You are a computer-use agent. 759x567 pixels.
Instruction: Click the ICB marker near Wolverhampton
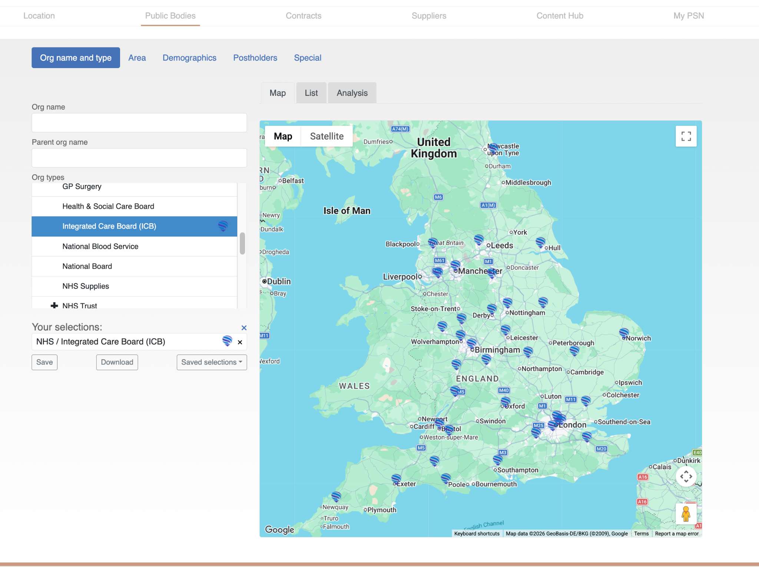(x=460, y=335)
